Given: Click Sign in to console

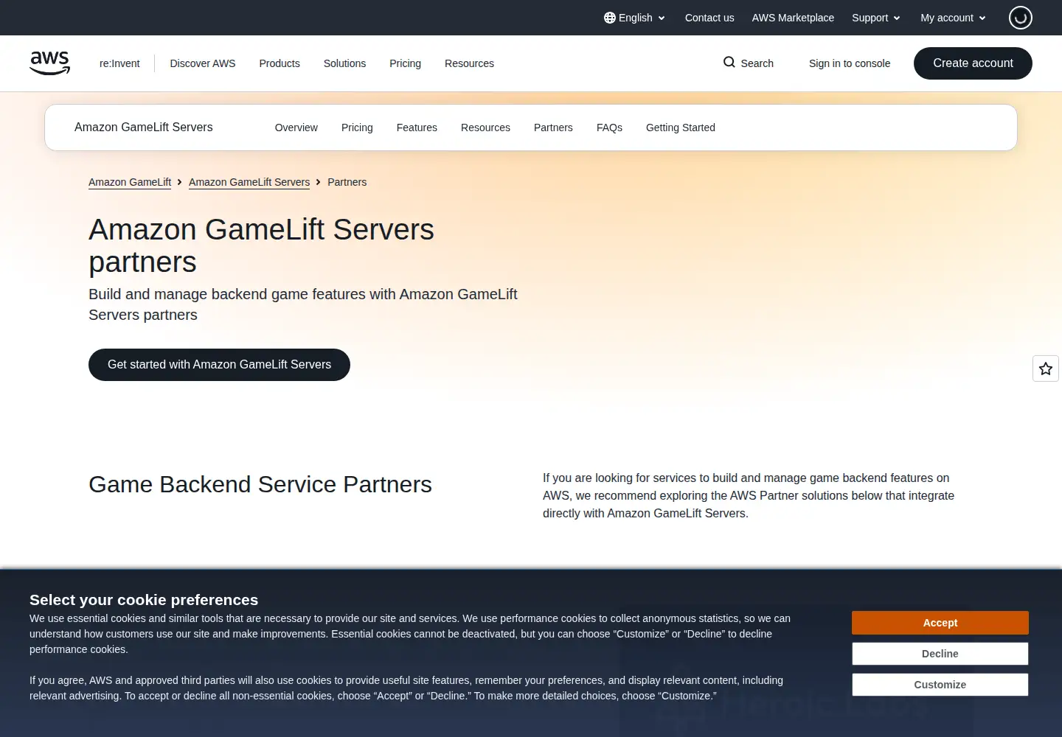Looking at the screenshot, I should pos(850,63).
